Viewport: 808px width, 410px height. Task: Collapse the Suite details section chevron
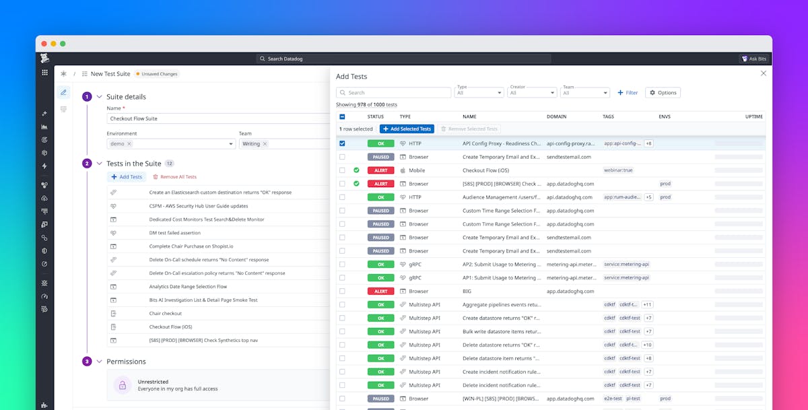click(100, 96)
